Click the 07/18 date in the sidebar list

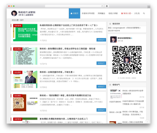(x=142, y=108)
